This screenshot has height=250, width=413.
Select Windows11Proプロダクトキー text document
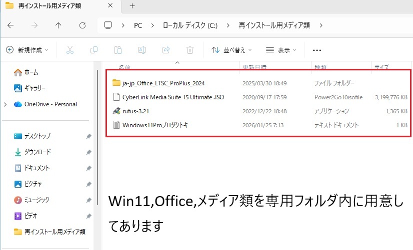point(157,125)
